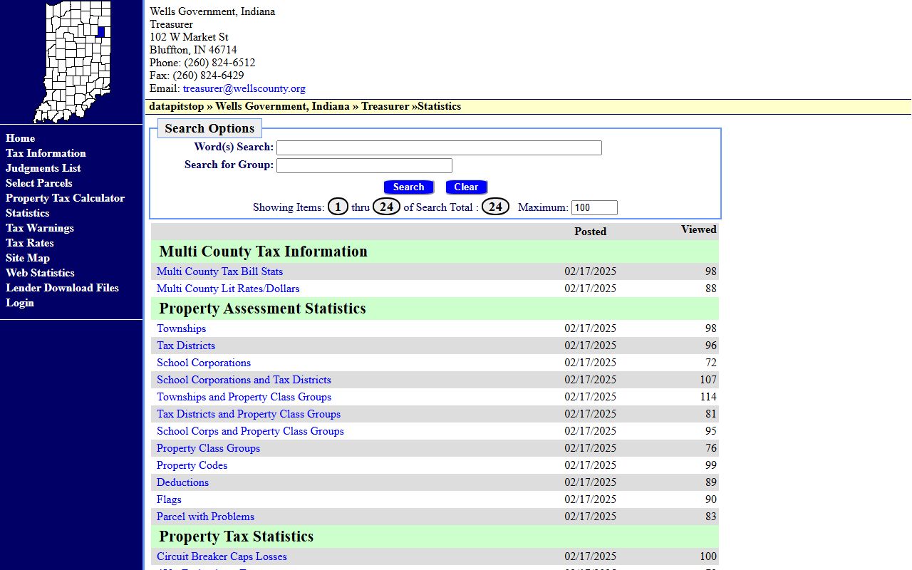Open the Tax Districts link
The width and height of the screenshot is (912, 570).
click(185, 346)
